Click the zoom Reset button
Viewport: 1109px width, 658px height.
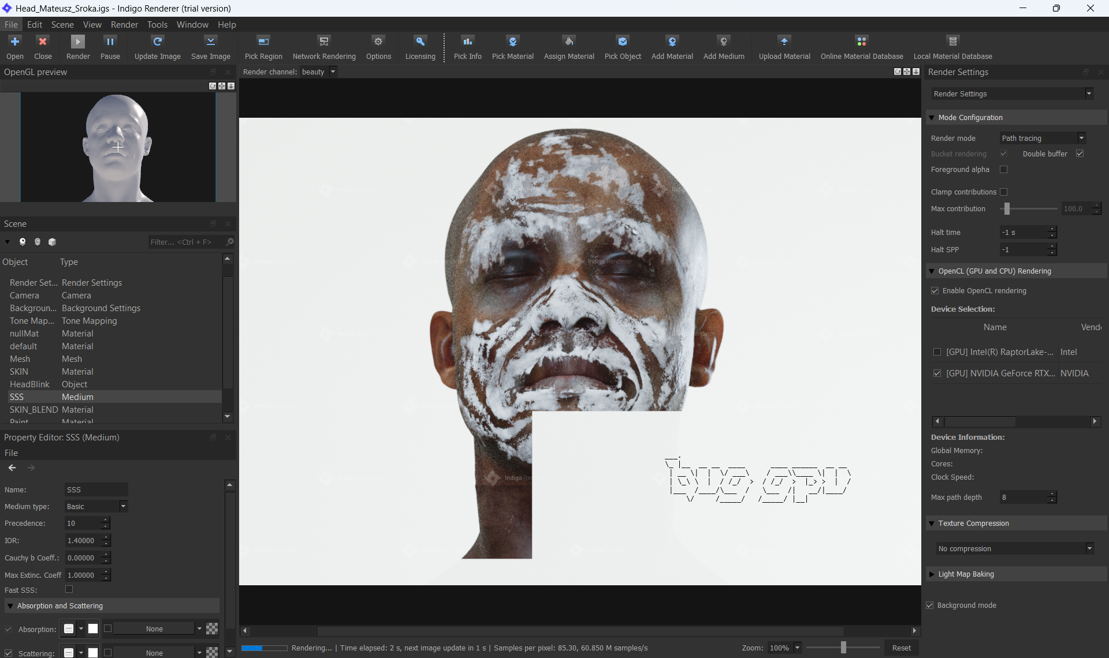[x=901, y=648]
